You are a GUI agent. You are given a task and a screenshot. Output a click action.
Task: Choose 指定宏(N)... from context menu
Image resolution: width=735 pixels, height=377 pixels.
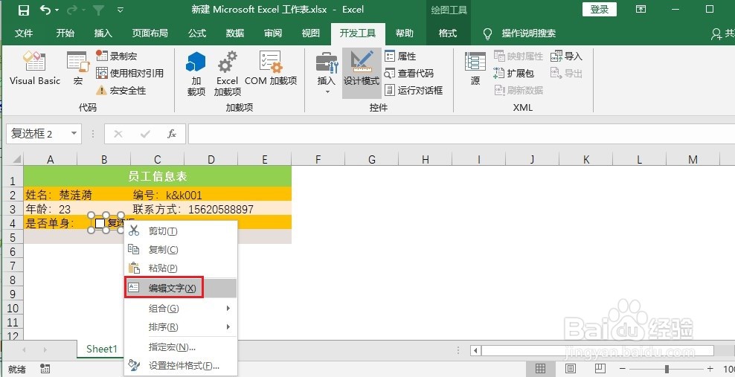click(181, 347)
